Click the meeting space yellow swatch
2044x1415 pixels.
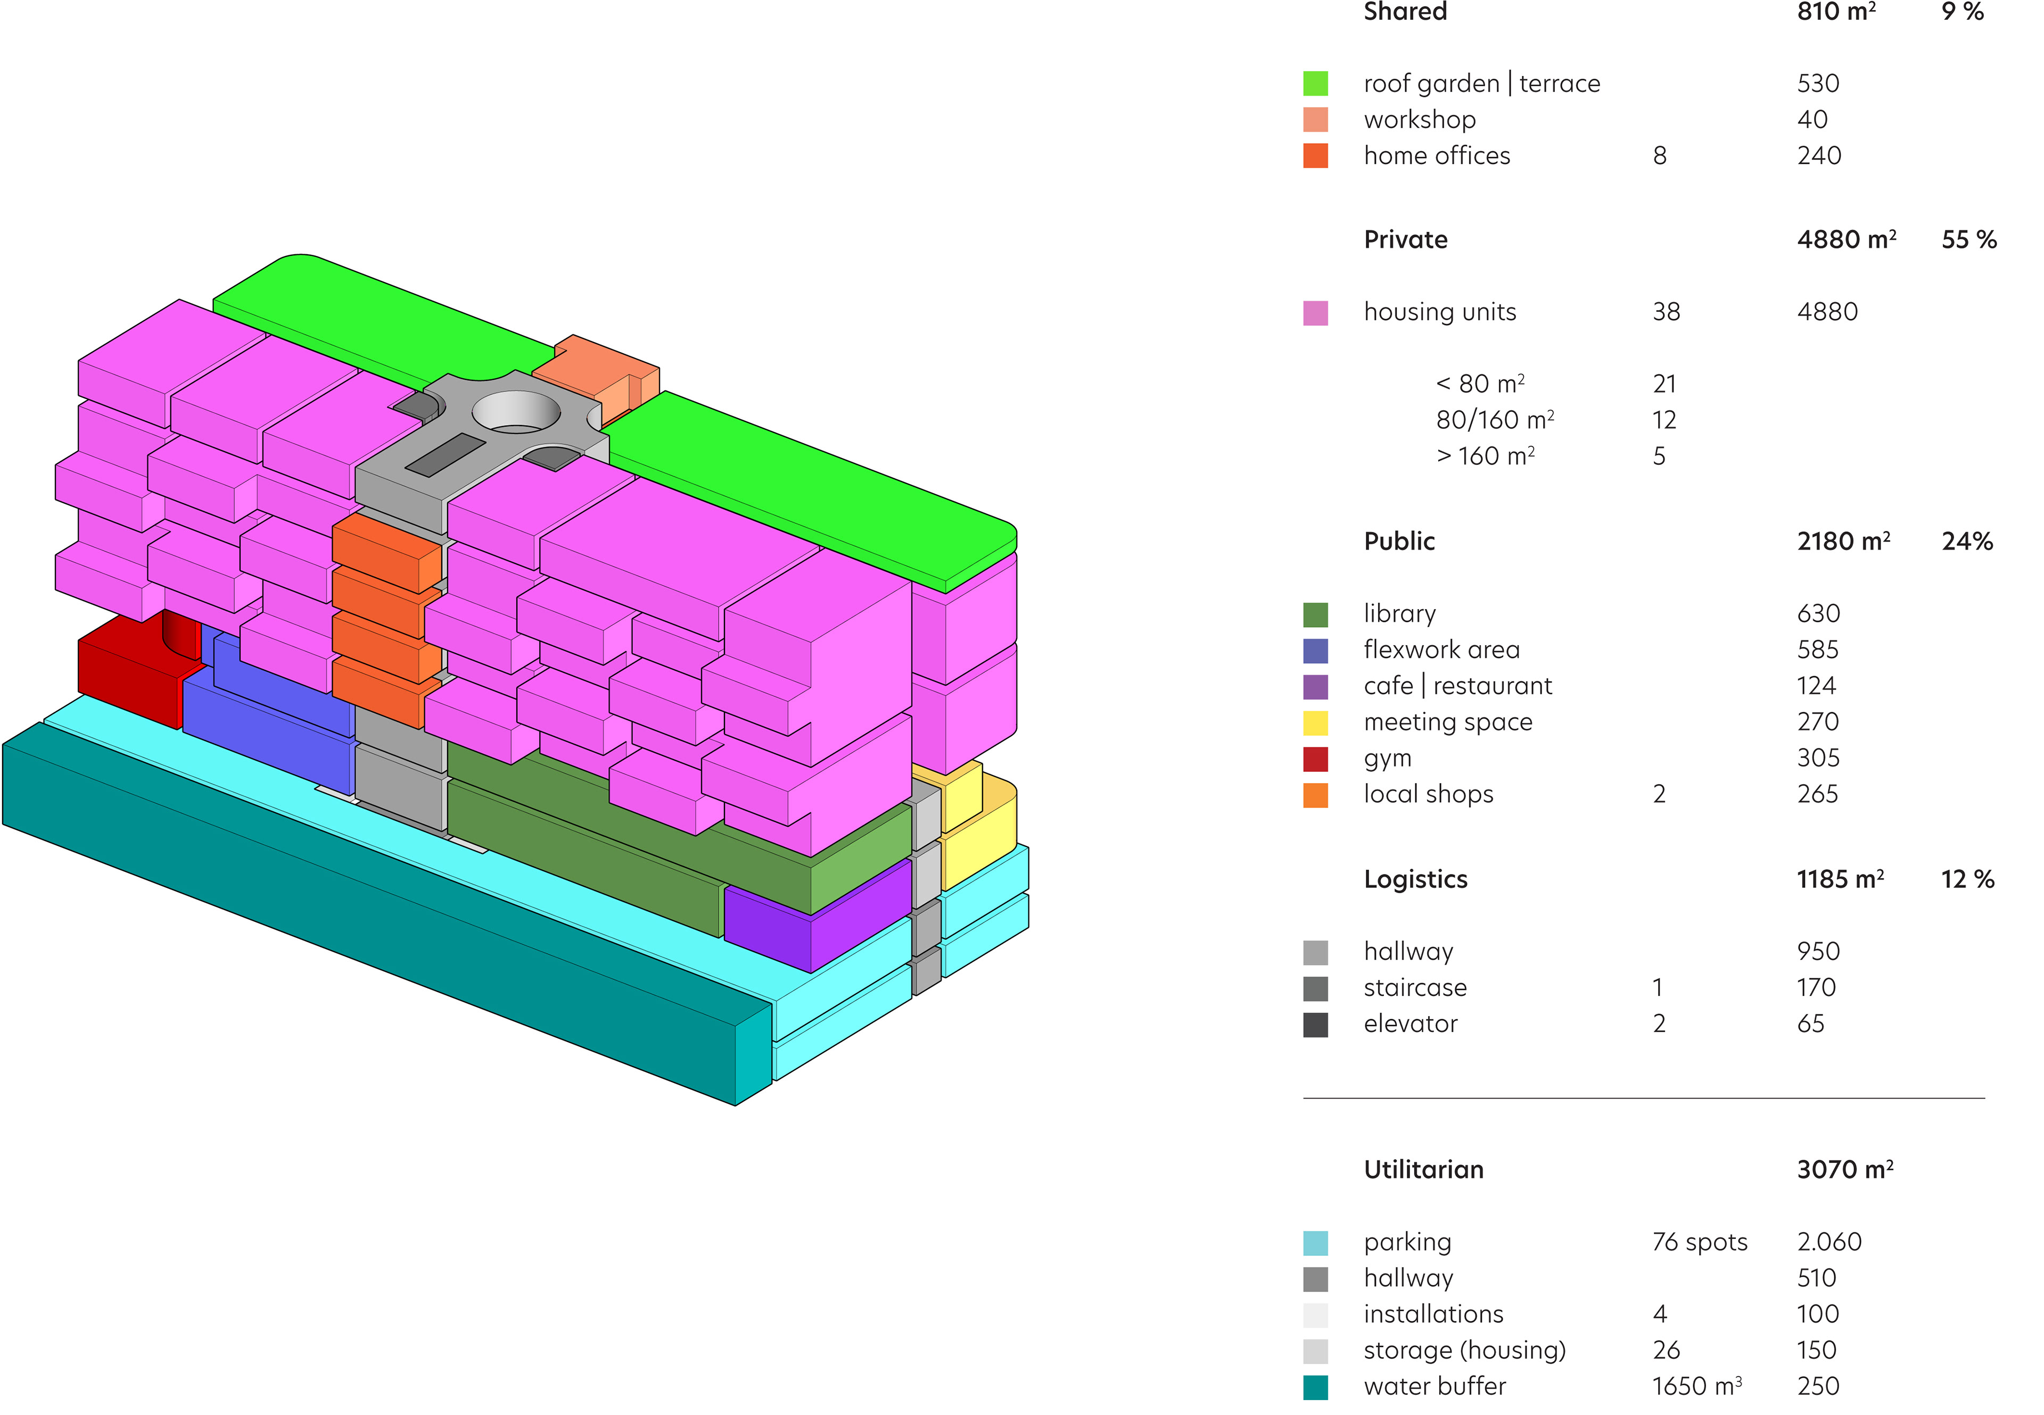1315,722
